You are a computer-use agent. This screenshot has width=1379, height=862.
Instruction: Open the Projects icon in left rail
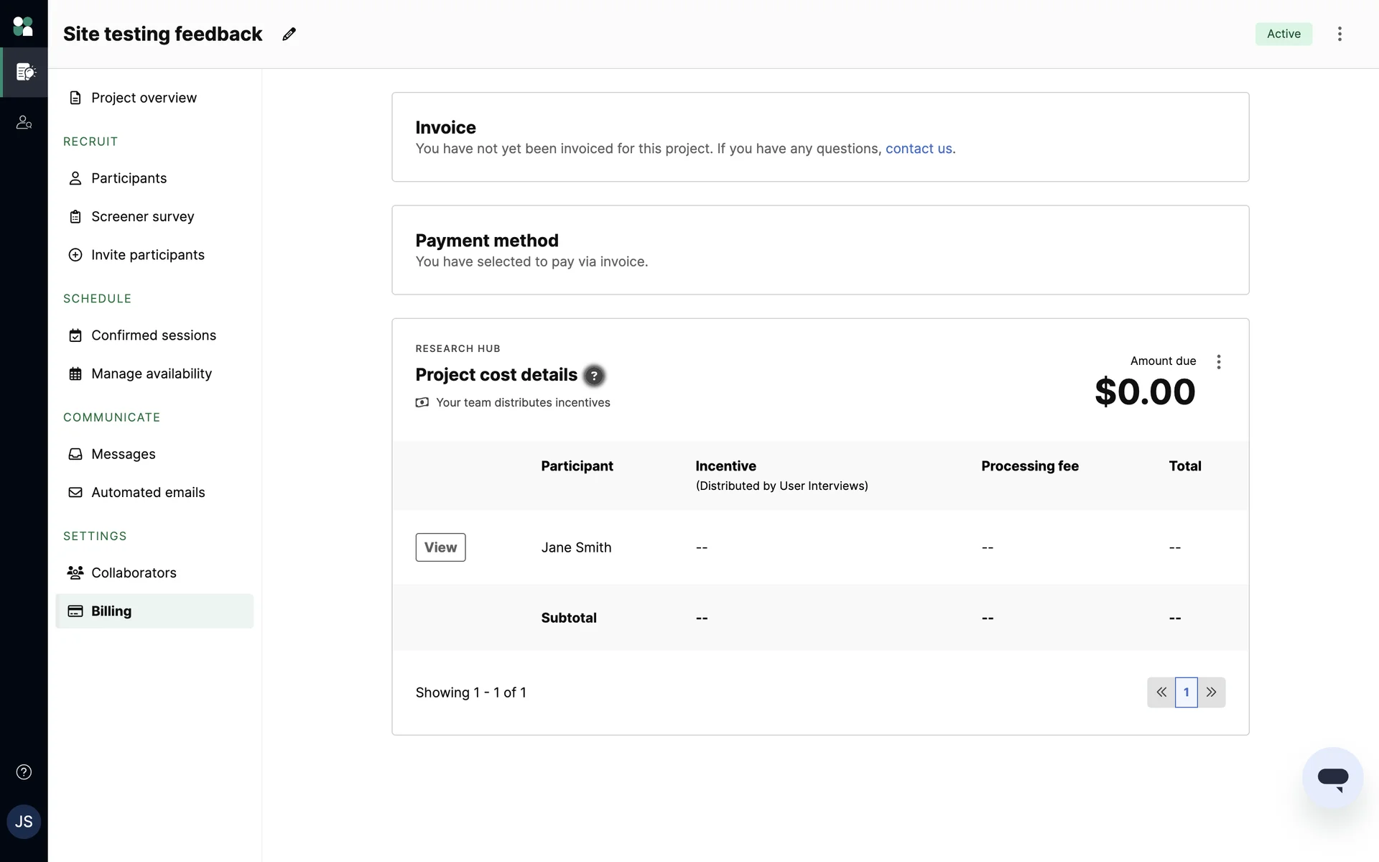[x=24, y=72]
